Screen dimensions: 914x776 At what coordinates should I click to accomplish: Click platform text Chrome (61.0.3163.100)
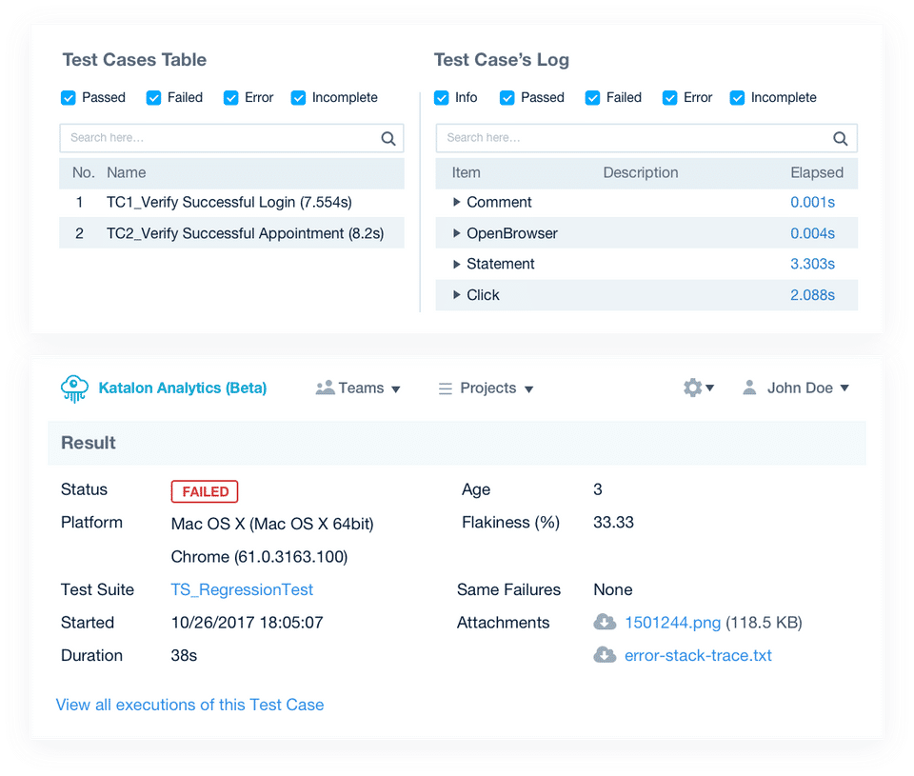tap(259, 557)
